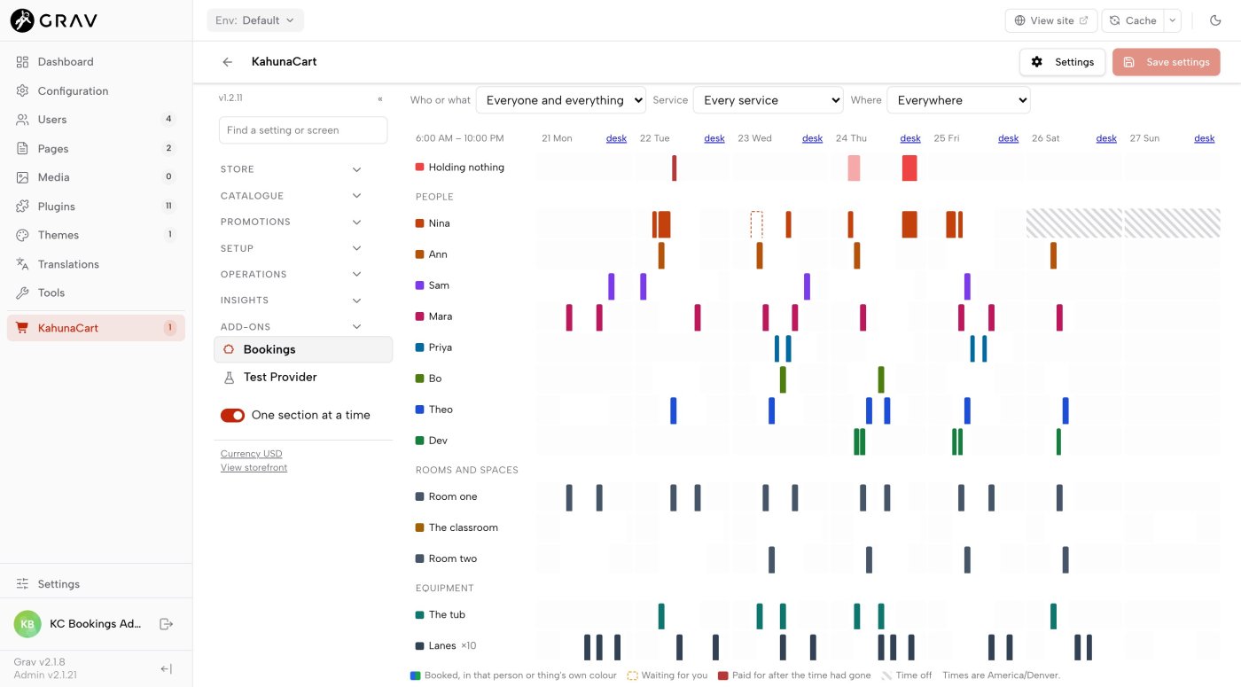Open the Every service dropdown
1241x687 pixels.
point(768,100)
